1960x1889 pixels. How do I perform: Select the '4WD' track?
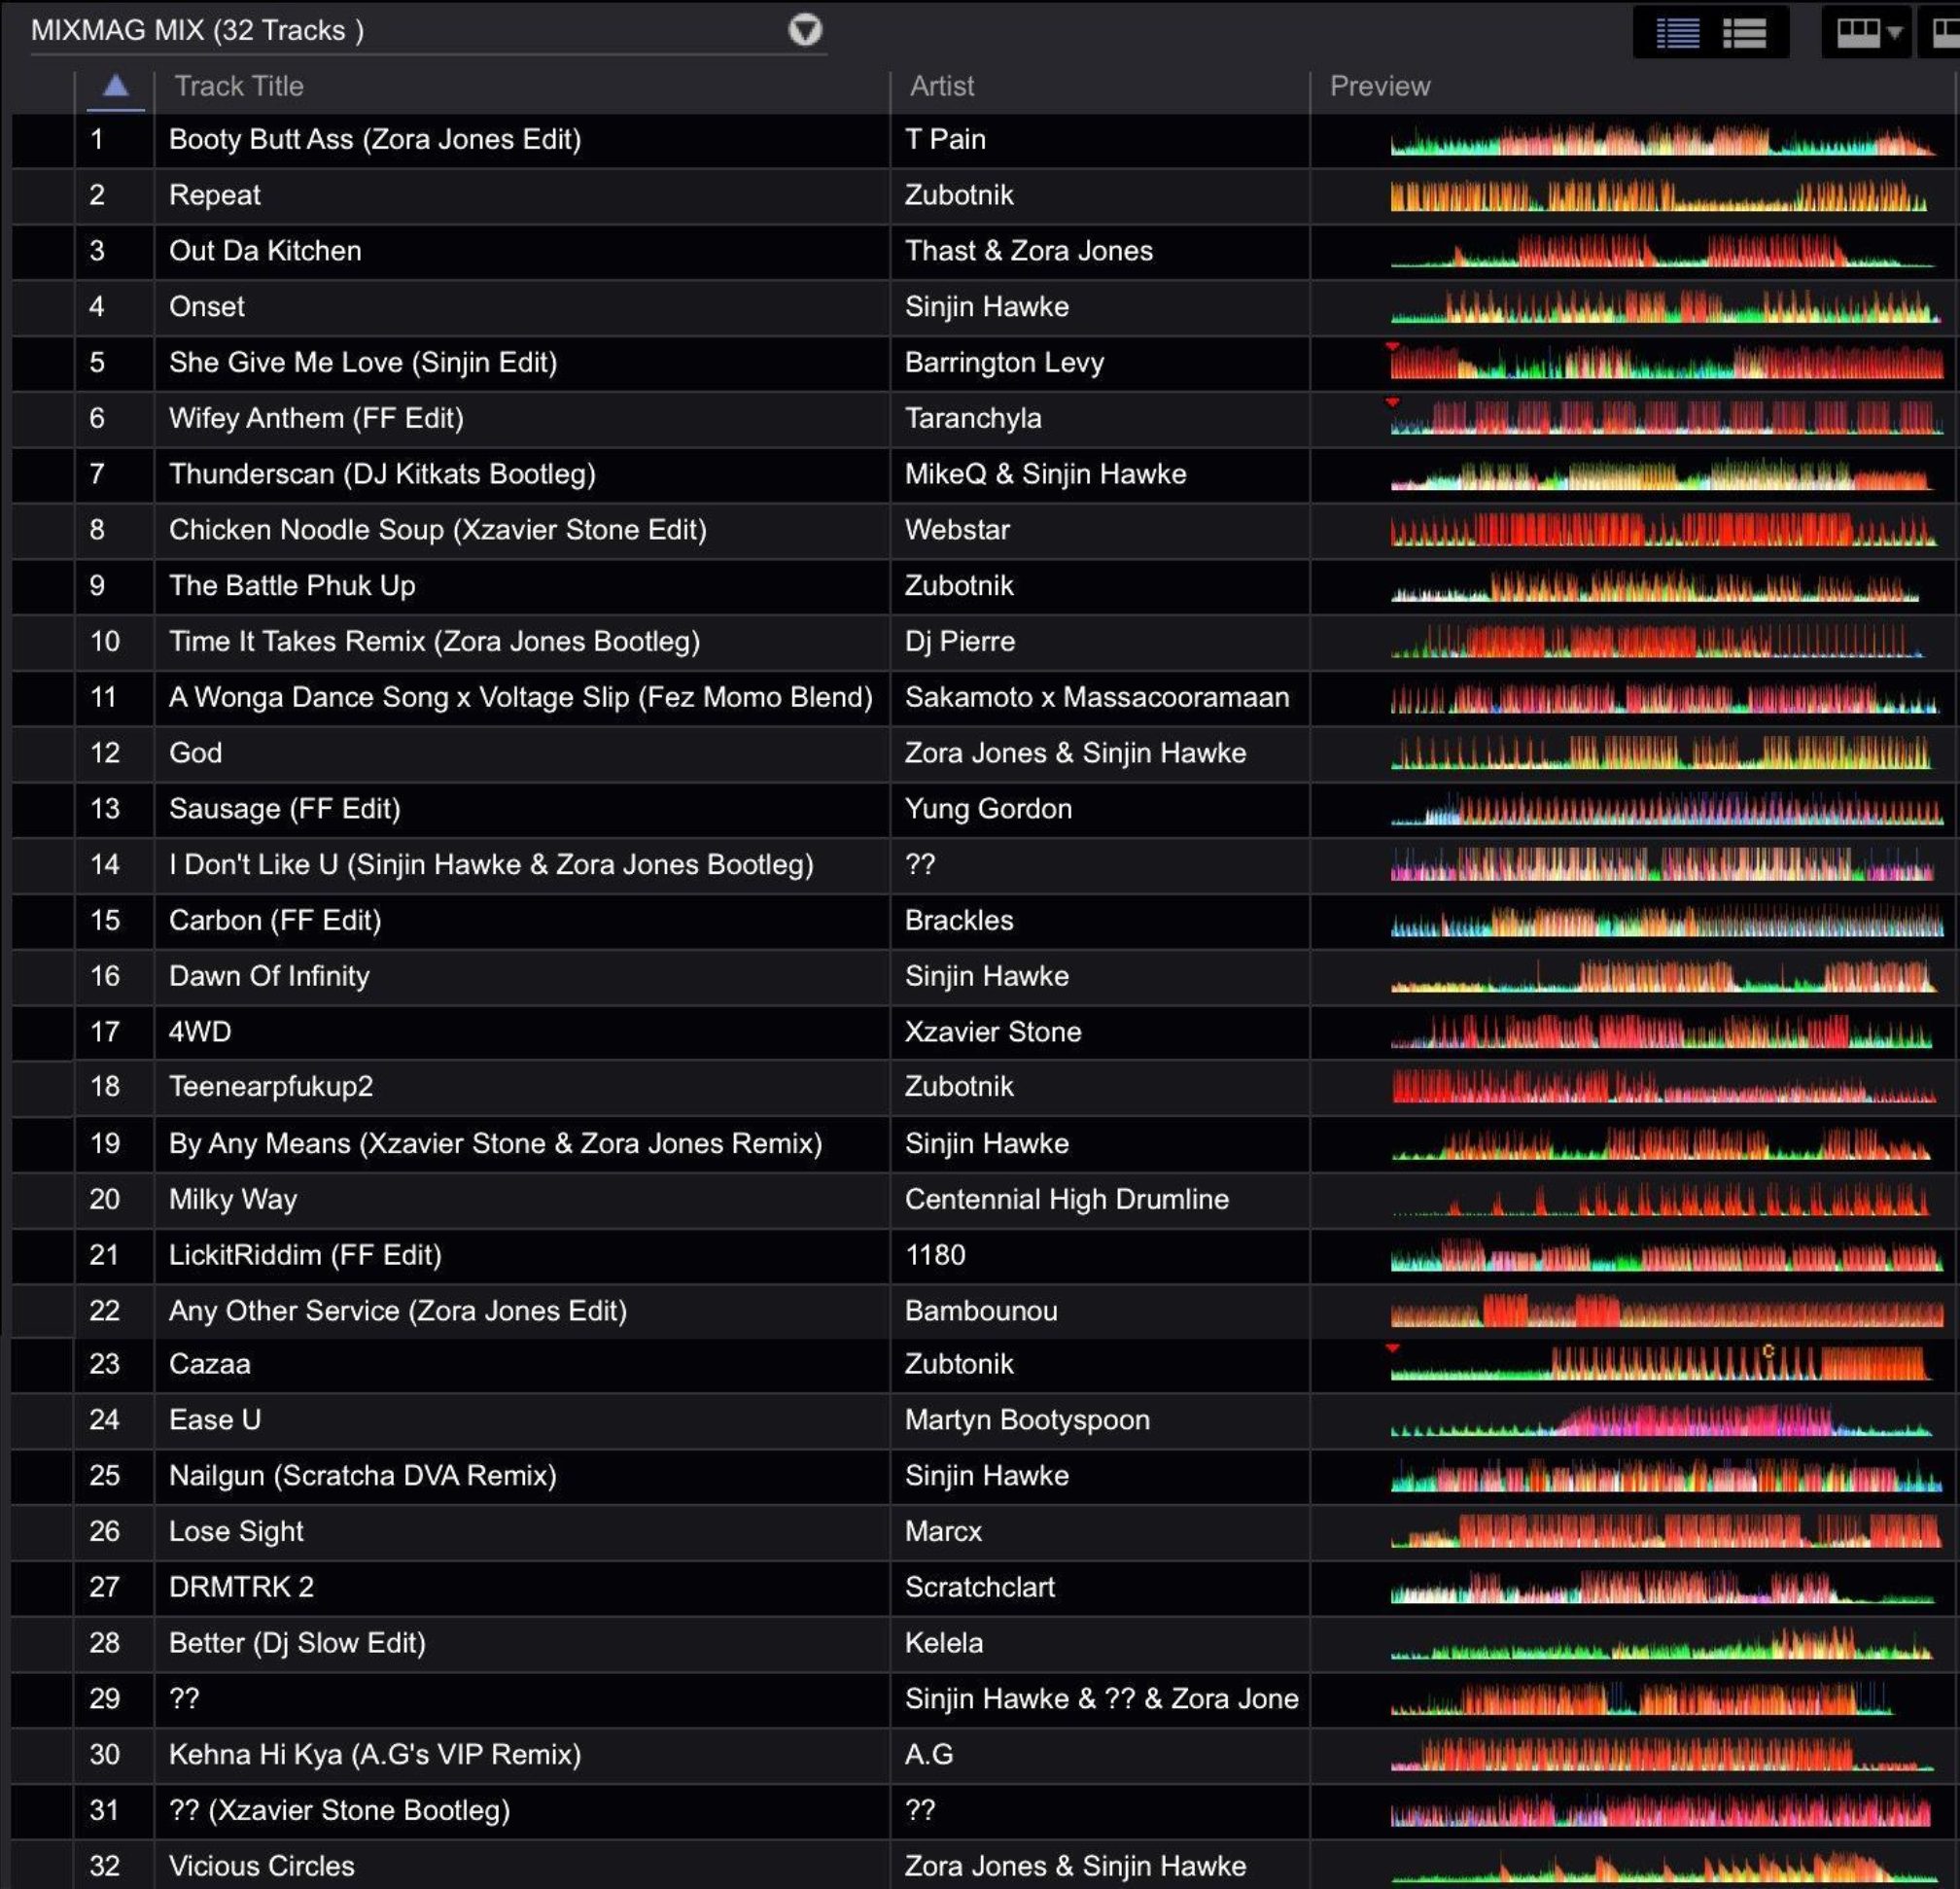click(200, 1032)
